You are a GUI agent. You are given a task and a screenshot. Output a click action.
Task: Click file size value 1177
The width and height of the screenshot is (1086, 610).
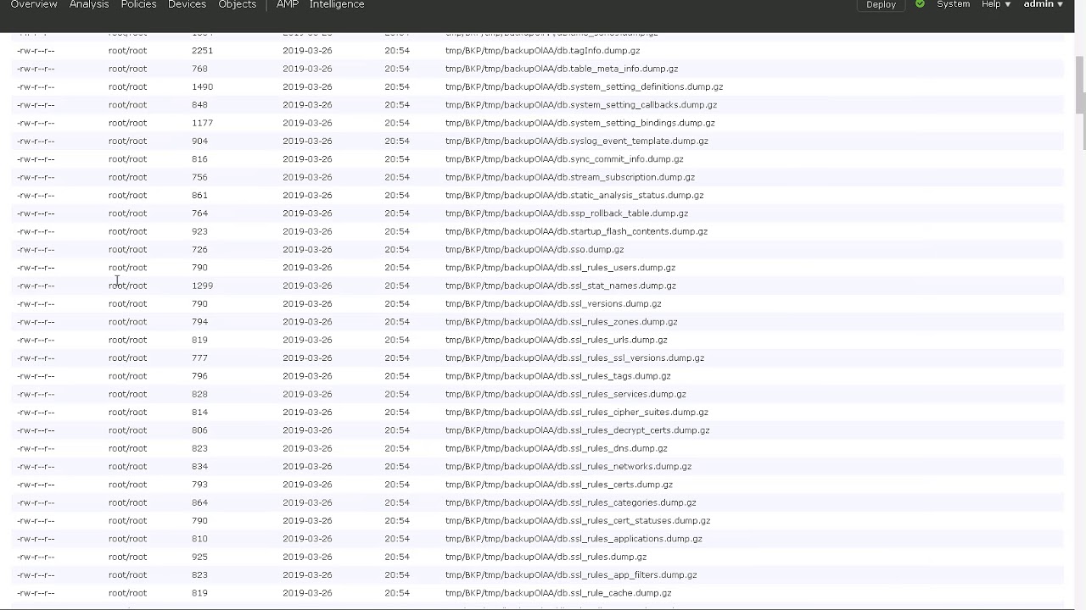(x=202, y=123)
